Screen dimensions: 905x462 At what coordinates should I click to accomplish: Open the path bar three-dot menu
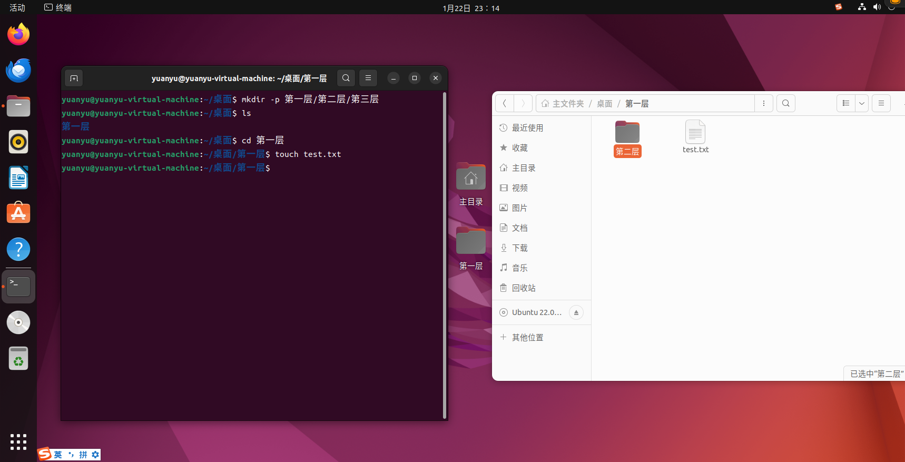tap(763, 103)
